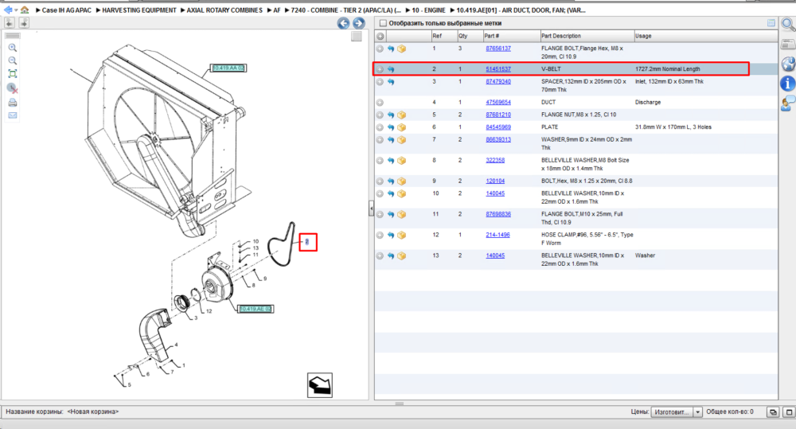This screenshot has width=796, height=429.
Task: Open part number link 322358
Action: pos(495,161)
